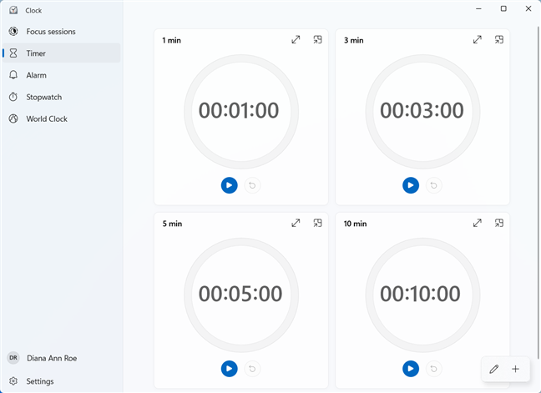Expand the 10 min timer to full view
The image size is (541, 393).
point(478,223)
